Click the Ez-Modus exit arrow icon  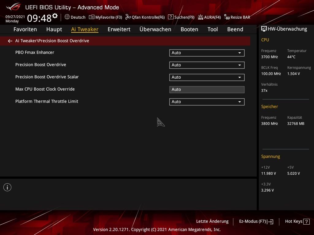pos(270,222)
